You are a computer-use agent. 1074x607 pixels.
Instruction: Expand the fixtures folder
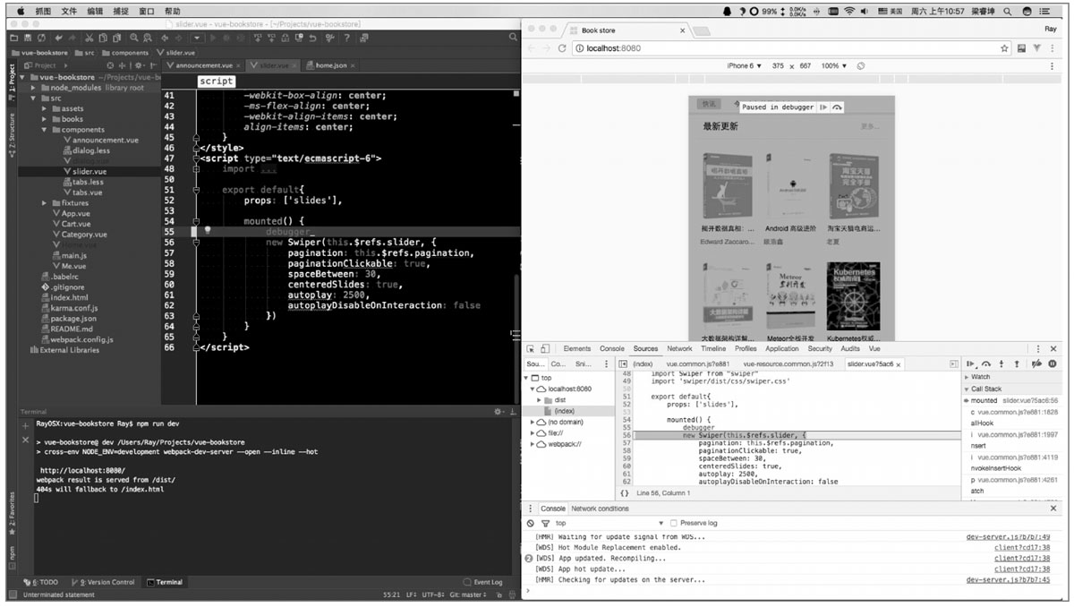[x=45, y=203]
